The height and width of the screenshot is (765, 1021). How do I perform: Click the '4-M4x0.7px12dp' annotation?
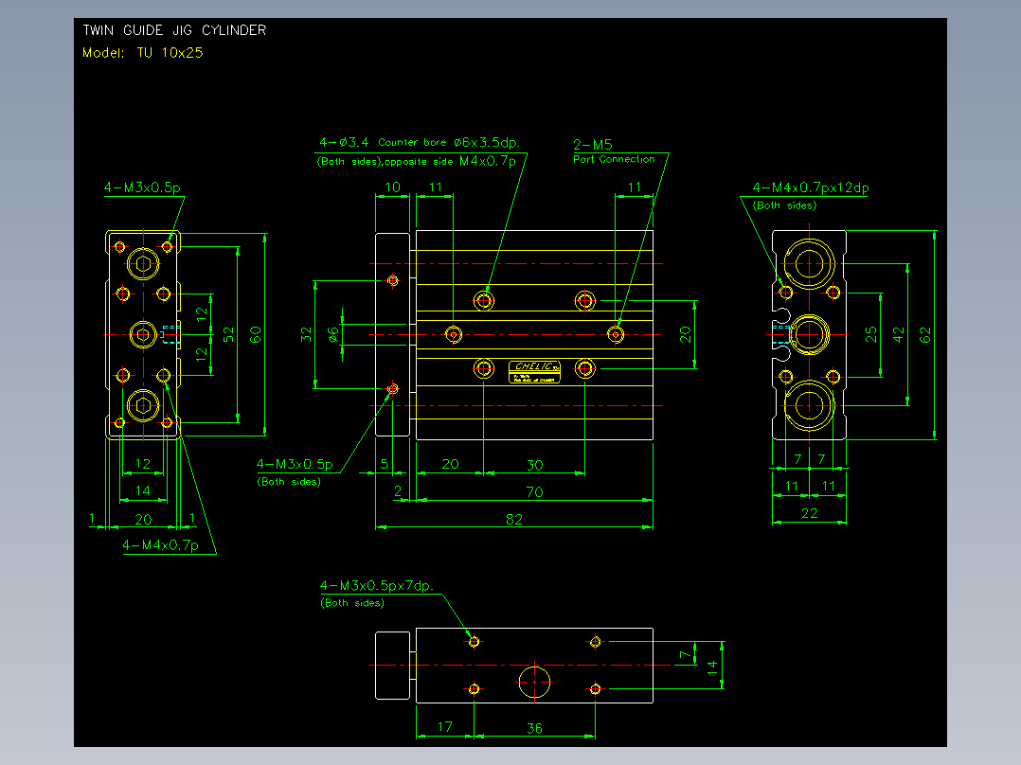coord(811,187)
